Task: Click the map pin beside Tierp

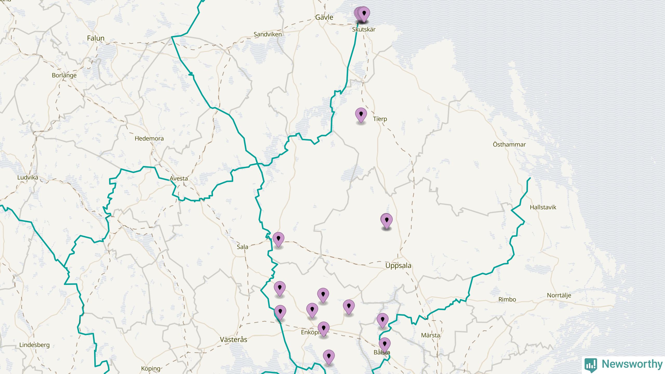Action: [361, 115]
